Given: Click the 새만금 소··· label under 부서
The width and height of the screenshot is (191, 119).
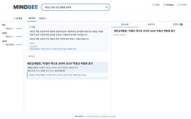Looking at the screenshot, I should [10, 29].
